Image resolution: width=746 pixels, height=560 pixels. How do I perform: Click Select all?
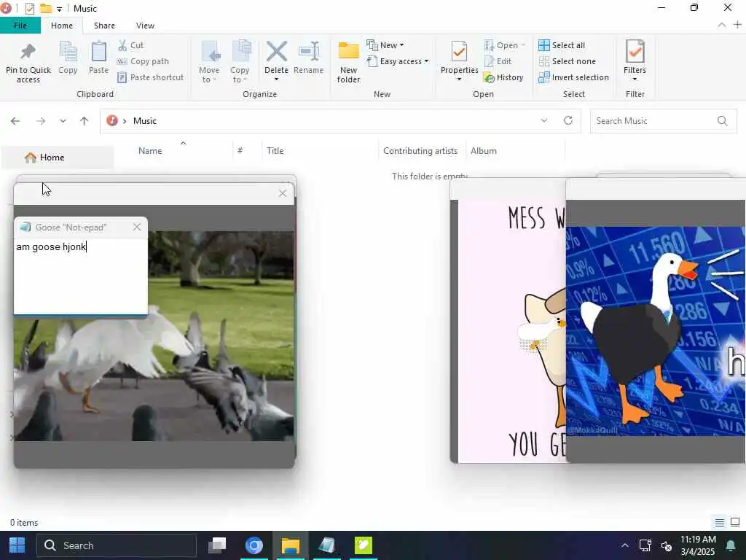[562, 45]
